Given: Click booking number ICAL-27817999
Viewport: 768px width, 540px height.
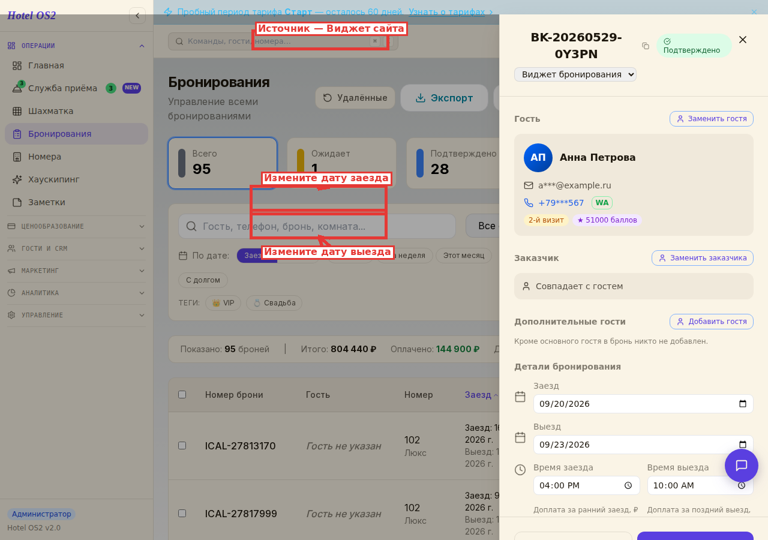Looking at the screenshot, I should coord(241,514).
